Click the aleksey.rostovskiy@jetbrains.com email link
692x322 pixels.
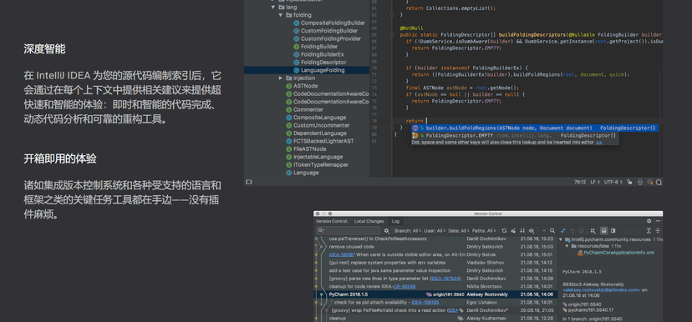click(601, 289)
